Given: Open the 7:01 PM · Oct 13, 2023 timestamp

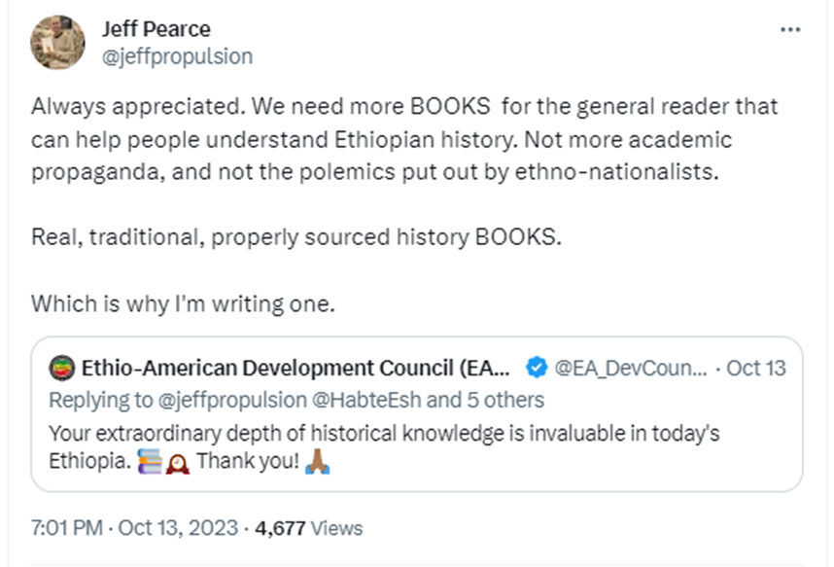Looking at the screenshot, I should pyautogui.click(x=134, y=528).
